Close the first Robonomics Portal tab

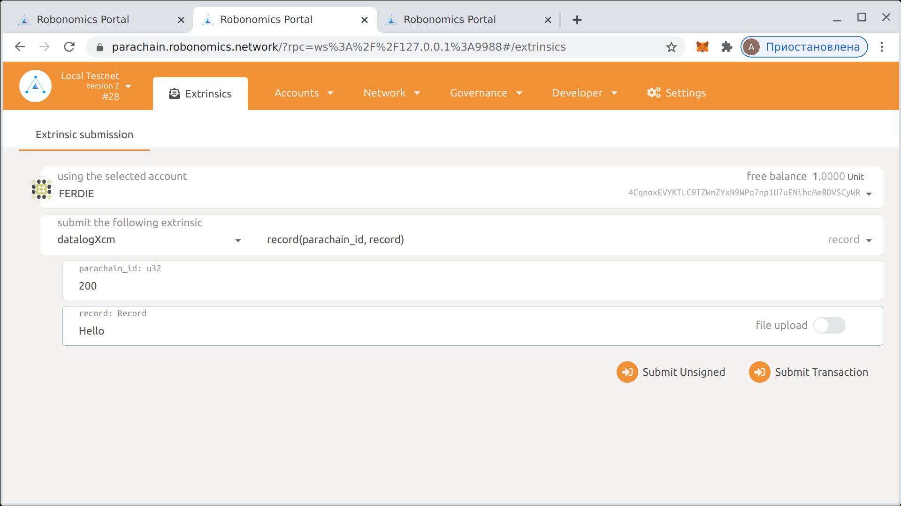(x=181, y=20)
